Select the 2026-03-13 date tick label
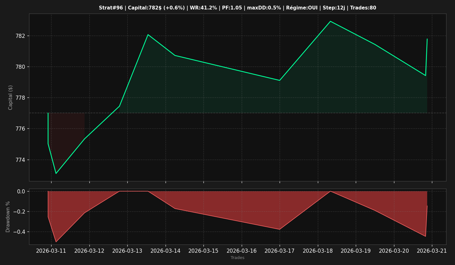The height and width of the screenshot is (265, 455). (127, 251)
